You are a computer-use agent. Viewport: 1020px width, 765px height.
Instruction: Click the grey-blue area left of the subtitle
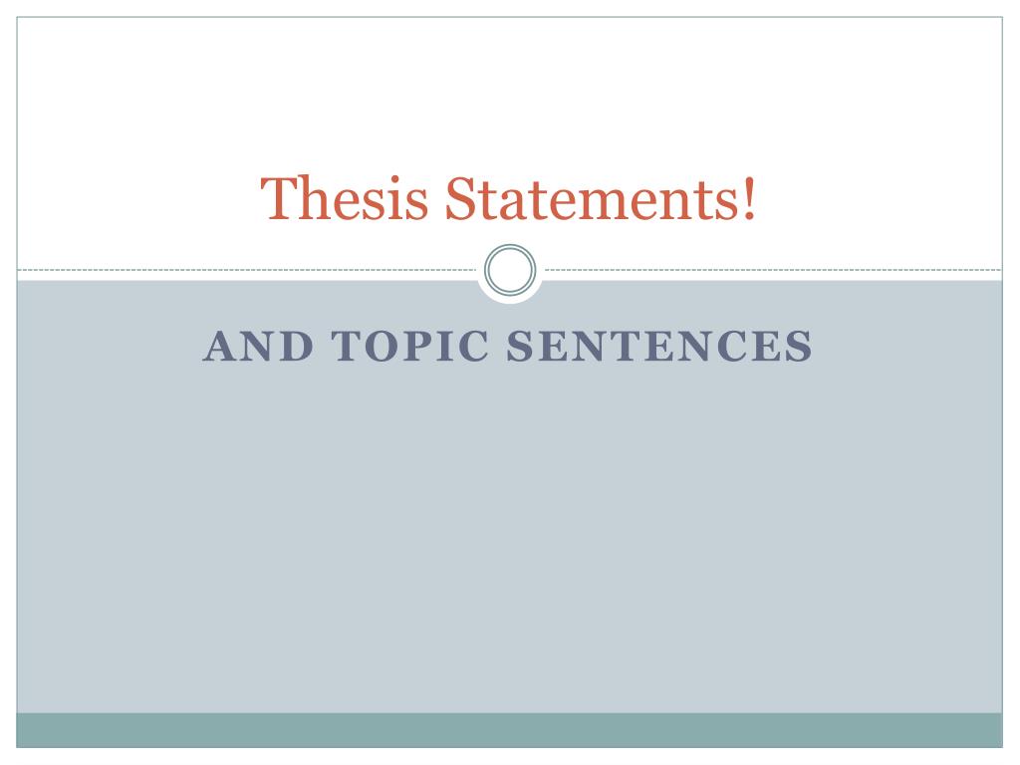[108, 346]
